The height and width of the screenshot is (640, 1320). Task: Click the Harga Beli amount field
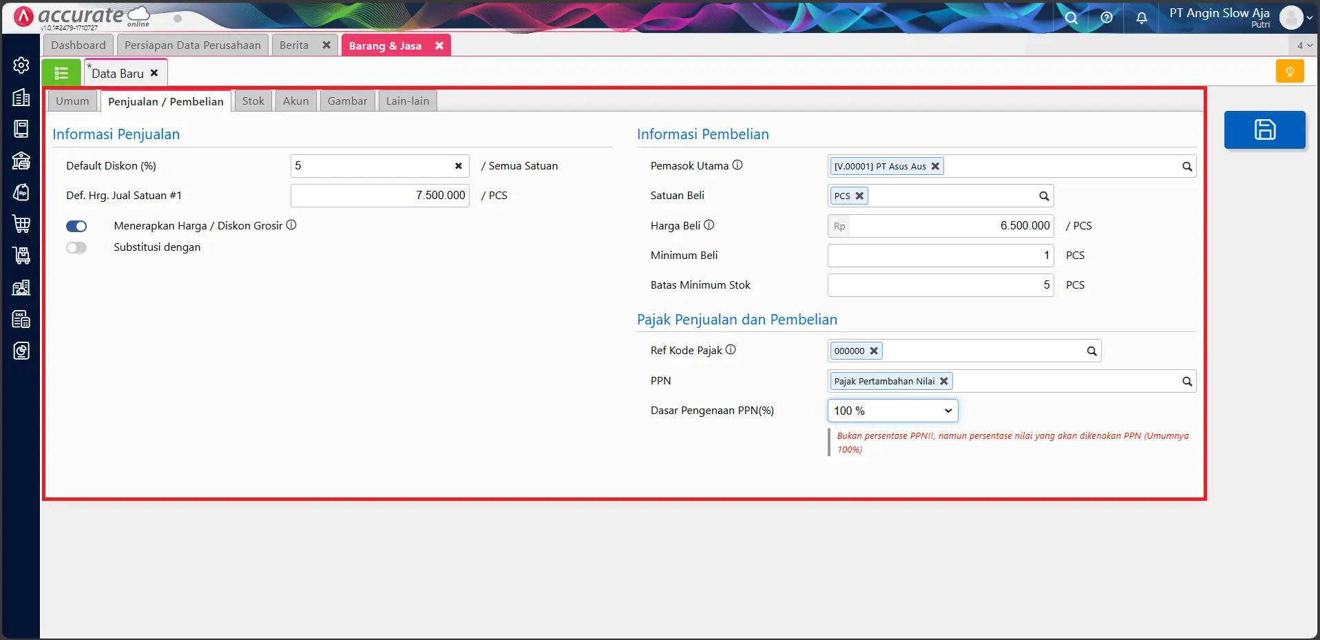click(952, 226)
